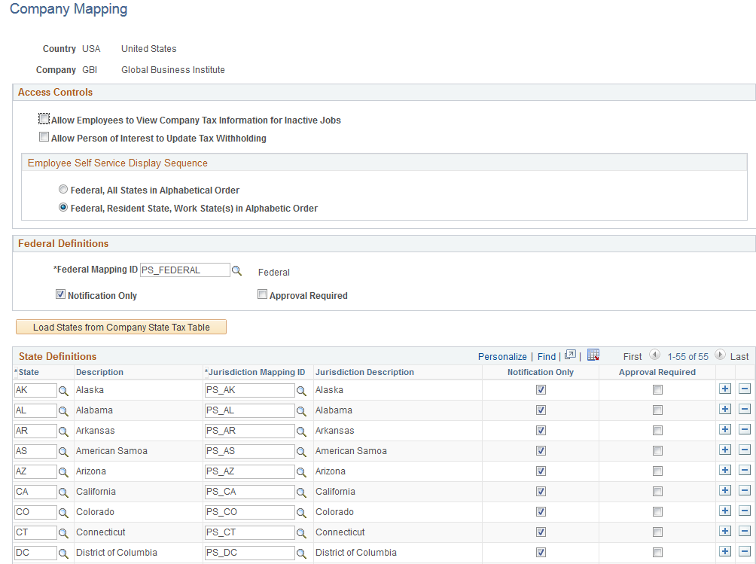This screenshot has height=564, width=756.
Task: Open Personalize link for grid
Action: (502, 357)
